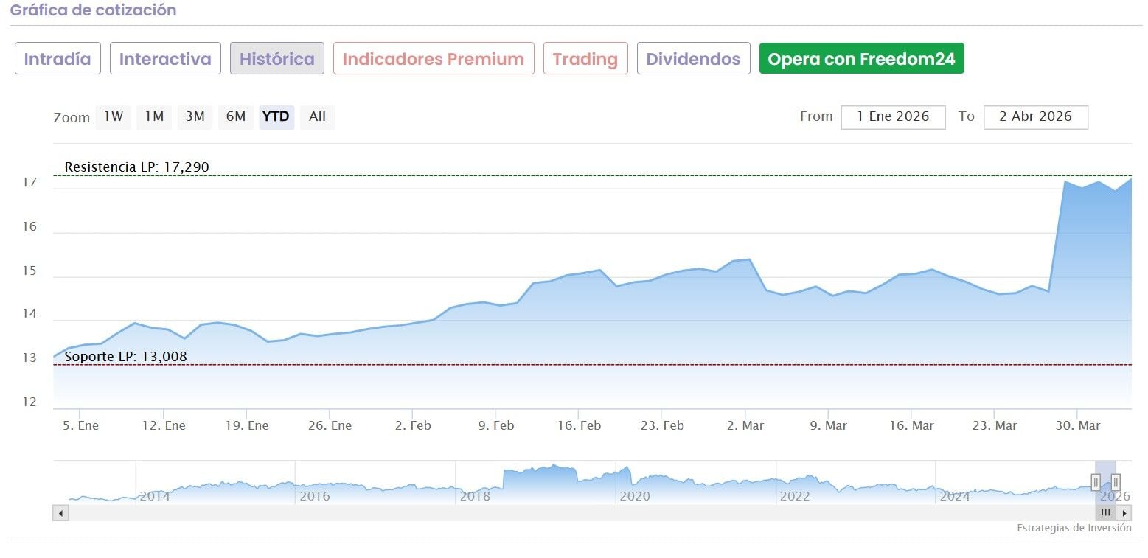Click the left range handle in the navigator
Screen dimensions: 1148x558
click(1096, 482)
